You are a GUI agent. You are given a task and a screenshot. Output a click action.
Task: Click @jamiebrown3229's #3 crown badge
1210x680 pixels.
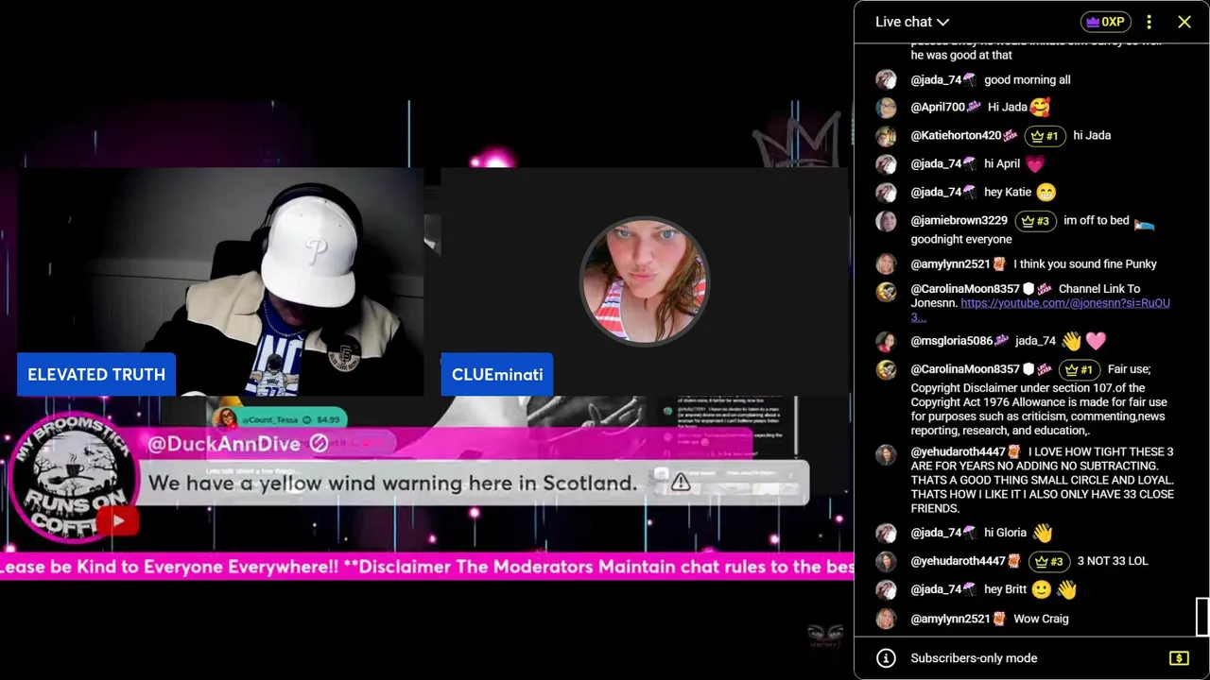1036,221
